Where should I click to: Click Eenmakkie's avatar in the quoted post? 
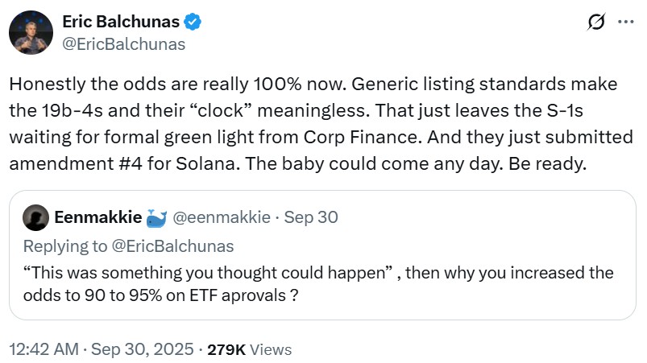coord(35,217)
